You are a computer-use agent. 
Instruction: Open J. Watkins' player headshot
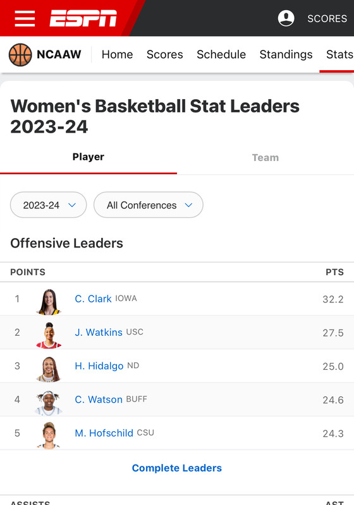click(49, 335)
